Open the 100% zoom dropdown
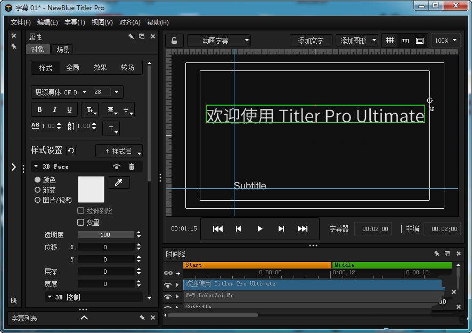 [446, 41]
